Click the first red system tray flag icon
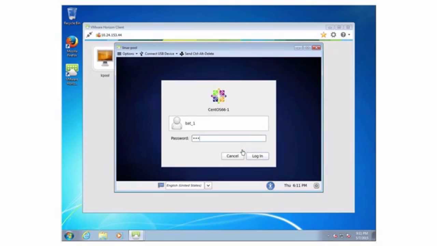 [x=335, y=236]
